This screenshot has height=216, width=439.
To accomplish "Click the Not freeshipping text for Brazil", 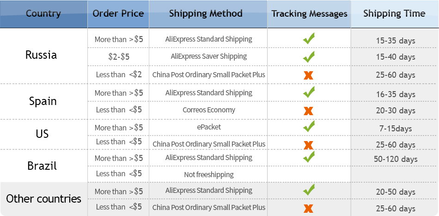I will [209, 174].
